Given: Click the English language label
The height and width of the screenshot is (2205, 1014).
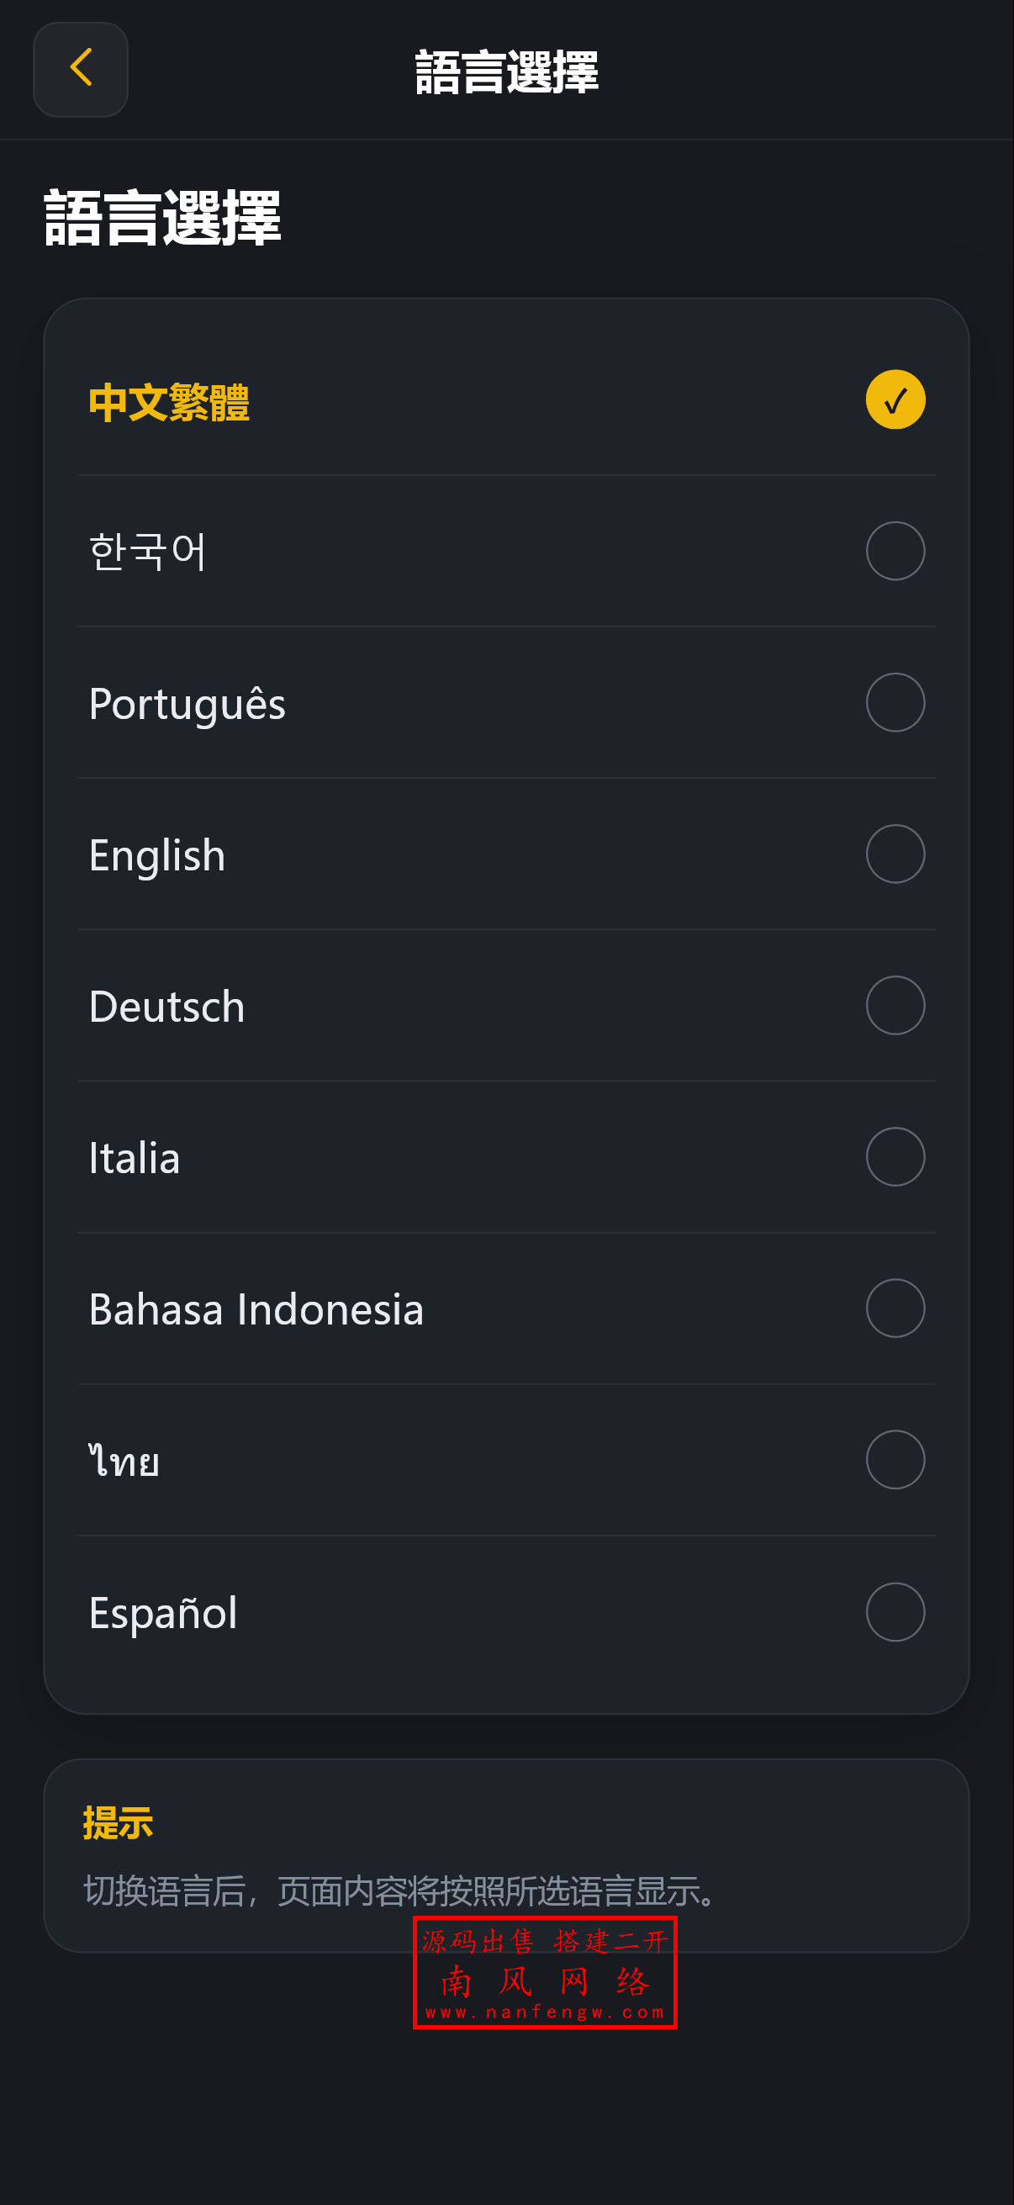Looking at the screenshot, I should coord(156,856).
